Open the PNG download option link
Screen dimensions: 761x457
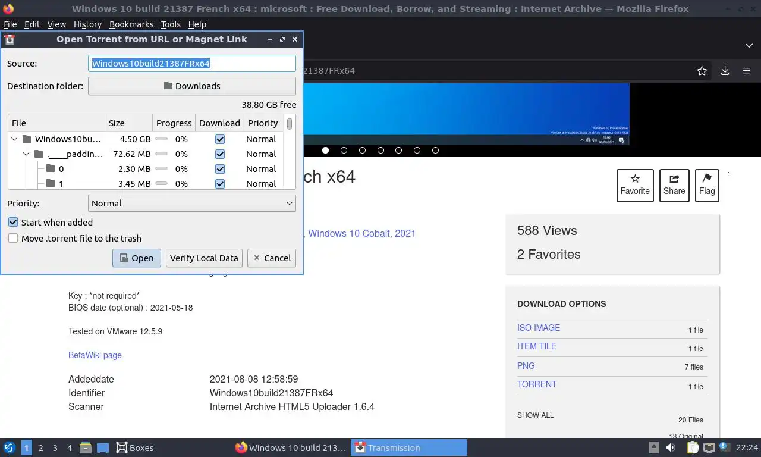pos(526,366)
